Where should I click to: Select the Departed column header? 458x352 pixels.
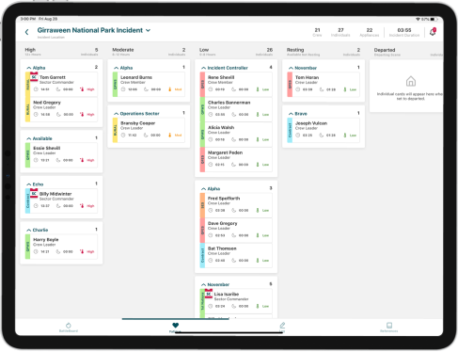pyautogui.click(x=408, y=52)
